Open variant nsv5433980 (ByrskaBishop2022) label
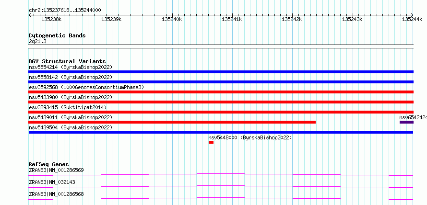The width and height of the screenshot is (427, 205). [x=70, y=97]
